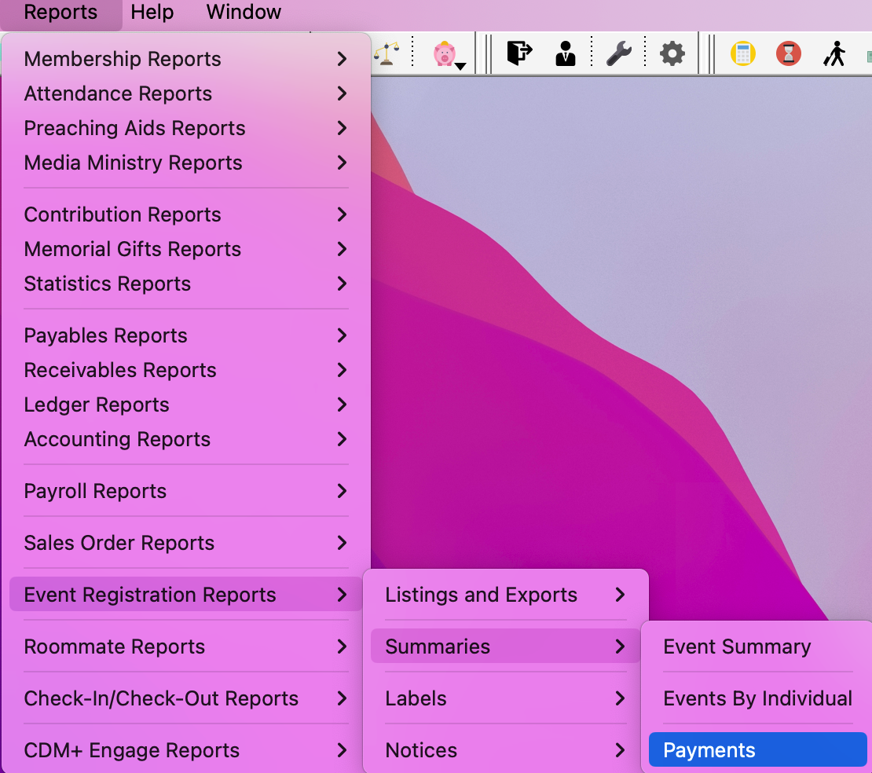This screenshot has height=773, width=872.
Task: Open the Window menu in menu bar
Action: (x=244, y=13)
